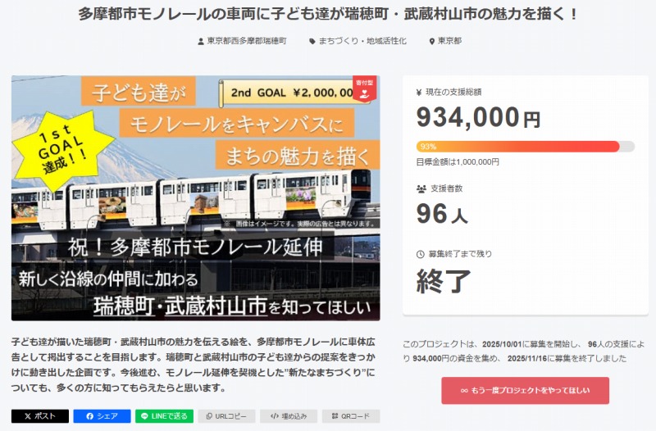Click the yen icon beside 現在の支援総額
Image resolution: width=656 pixels, height=431 pixels.
(419, 92)
